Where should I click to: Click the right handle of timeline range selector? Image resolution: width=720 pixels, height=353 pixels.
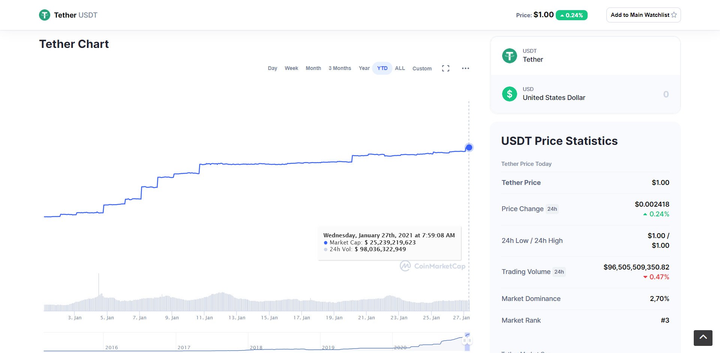pos(469,341)
